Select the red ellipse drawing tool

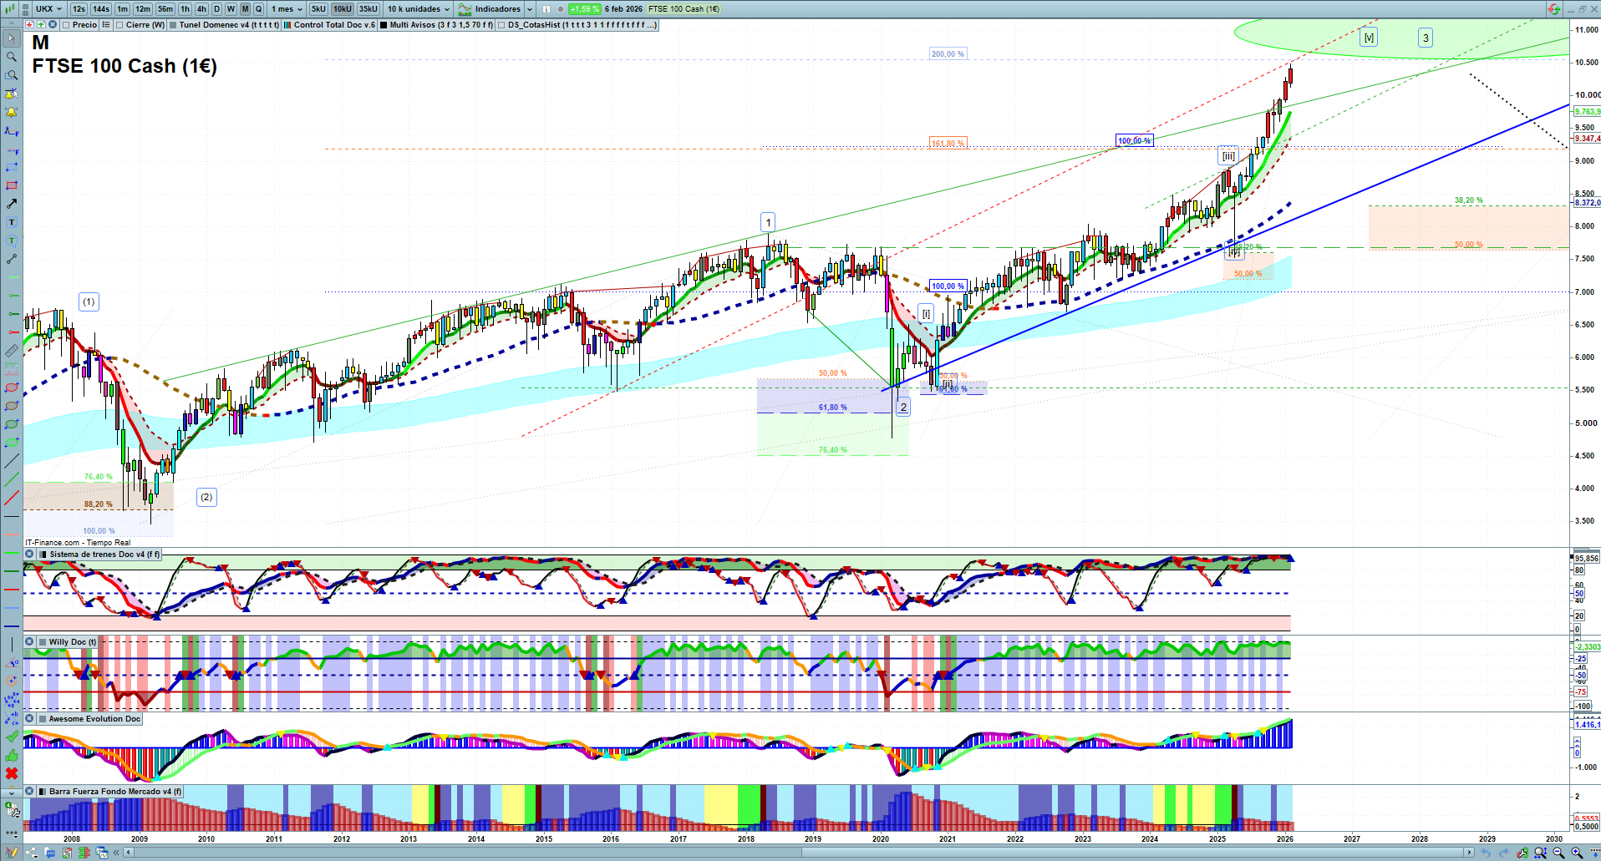point(12,387)
